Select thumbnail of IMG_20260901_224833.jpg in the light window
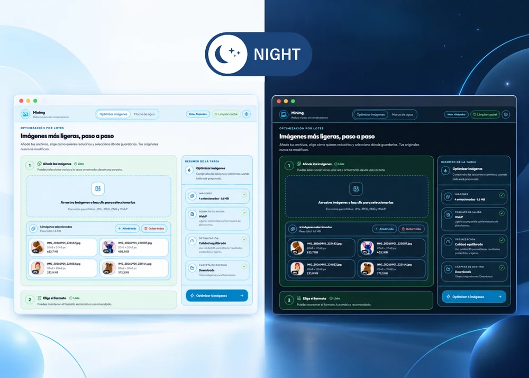This screenshot has width=529, height=378. [38, 268]
